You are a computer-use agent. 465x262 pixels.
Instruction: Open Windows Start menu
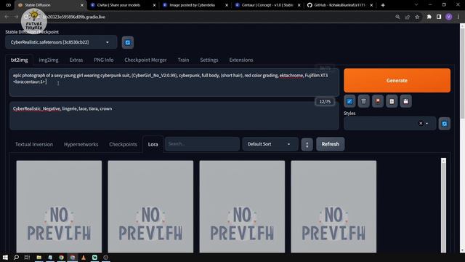point(5,257)
